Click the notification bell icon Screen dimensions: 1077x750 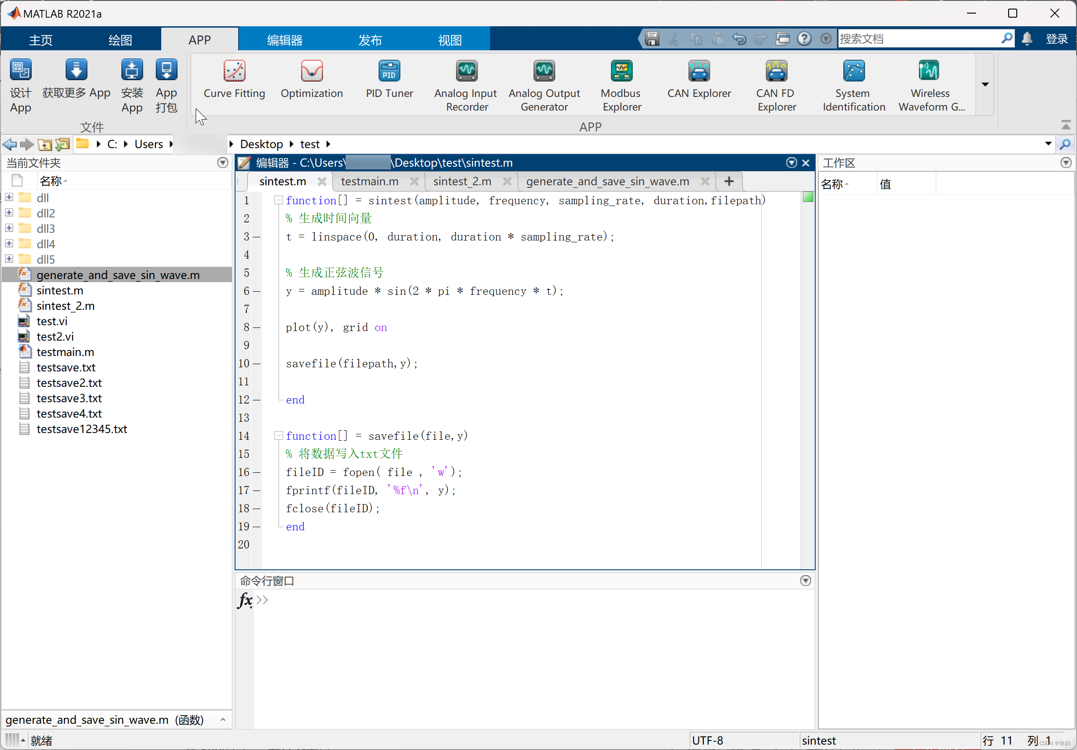1027,39
